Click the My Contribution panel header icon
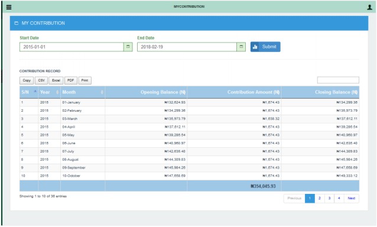Screen dimensions: 377x227 coord(17,23)
